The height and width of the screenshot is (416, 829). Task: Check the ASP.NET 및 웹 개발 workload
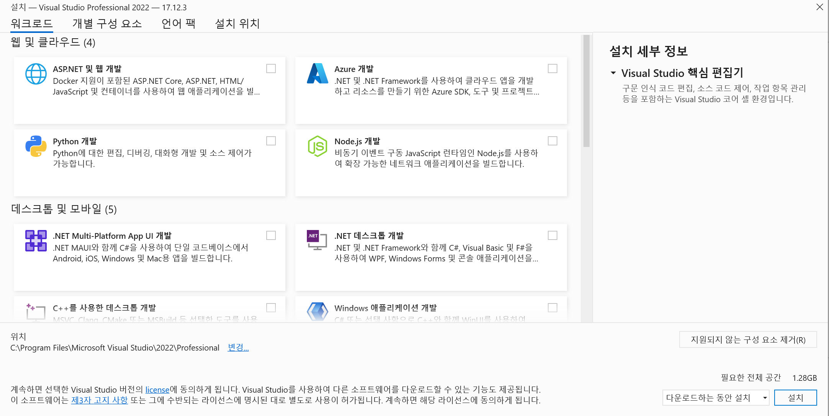pyautogui.click(x=271, y=69)
